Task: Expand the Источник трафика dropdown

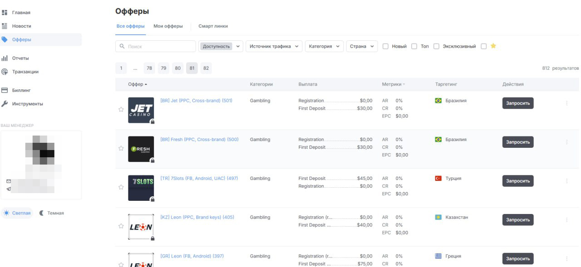Action: point(274,46)
